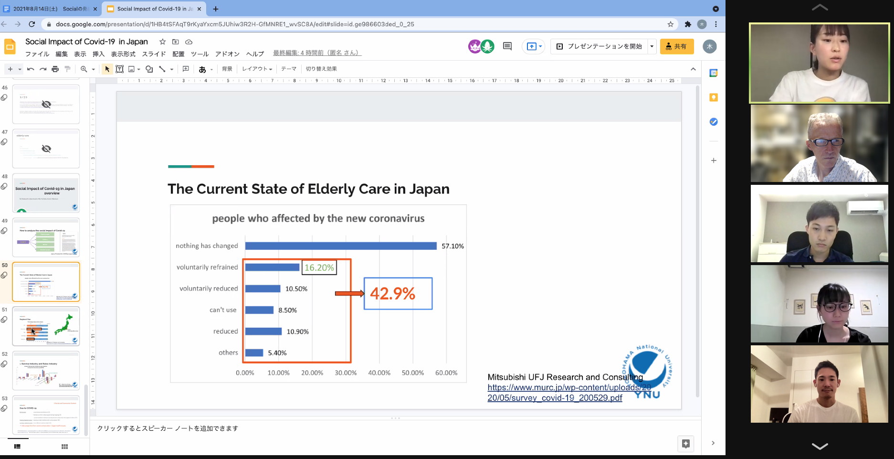
Task: Open the スライド menu
Action: [154, 54]
